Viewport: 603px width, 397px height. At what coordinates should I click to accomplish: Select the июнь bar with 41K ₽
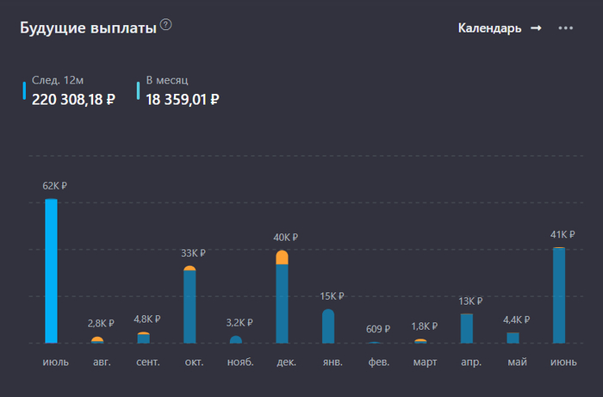pyautogui.click(x=559, y=295)
